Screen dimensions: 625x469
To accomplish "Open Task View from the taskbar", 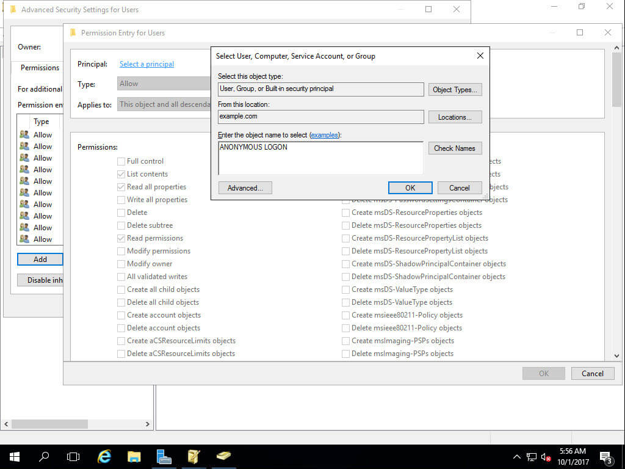I will point(73,456).
